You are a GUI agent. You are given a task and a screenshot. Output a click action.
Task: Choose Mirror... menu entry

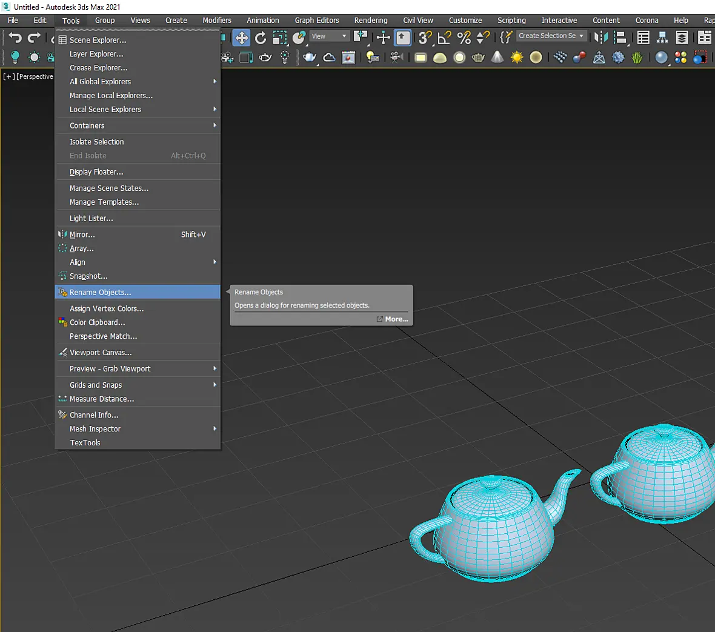pyautogui.click(x=138, y=235)
